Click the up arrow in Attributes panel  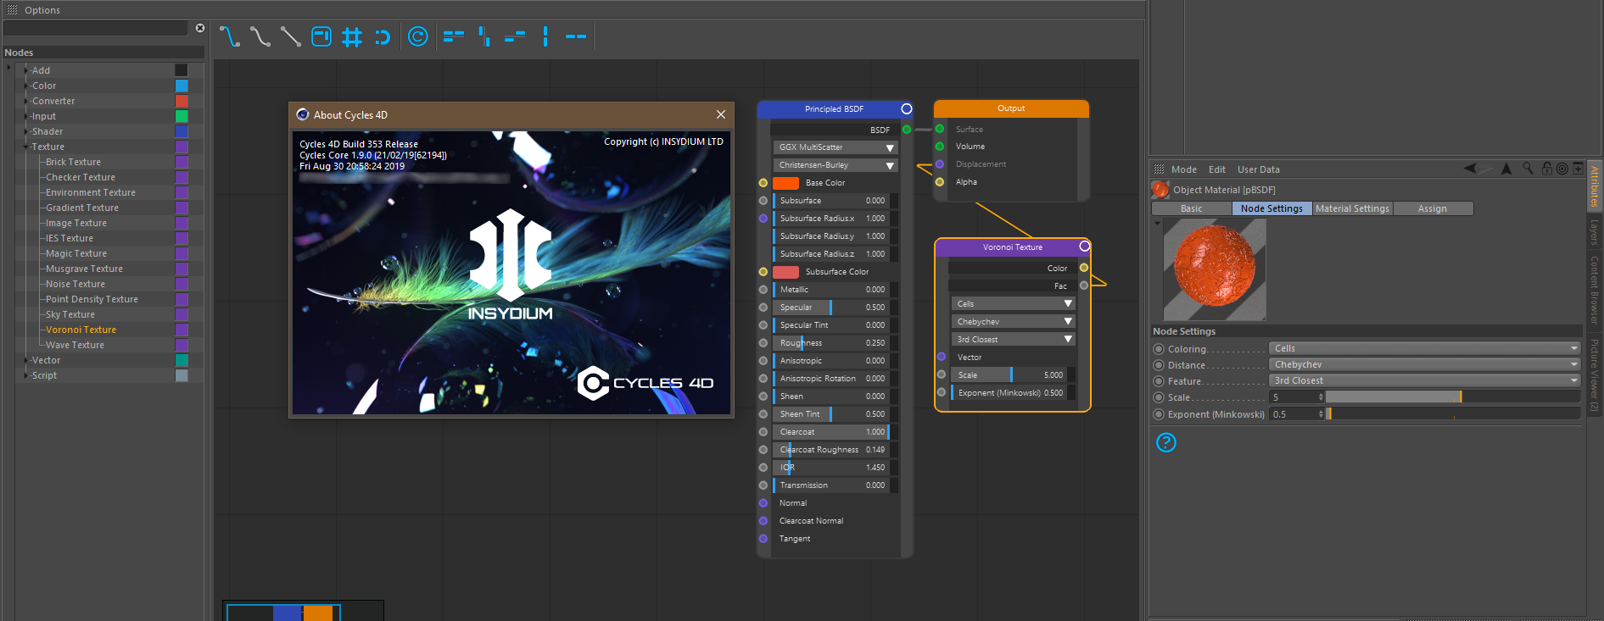pos(1506,169)
